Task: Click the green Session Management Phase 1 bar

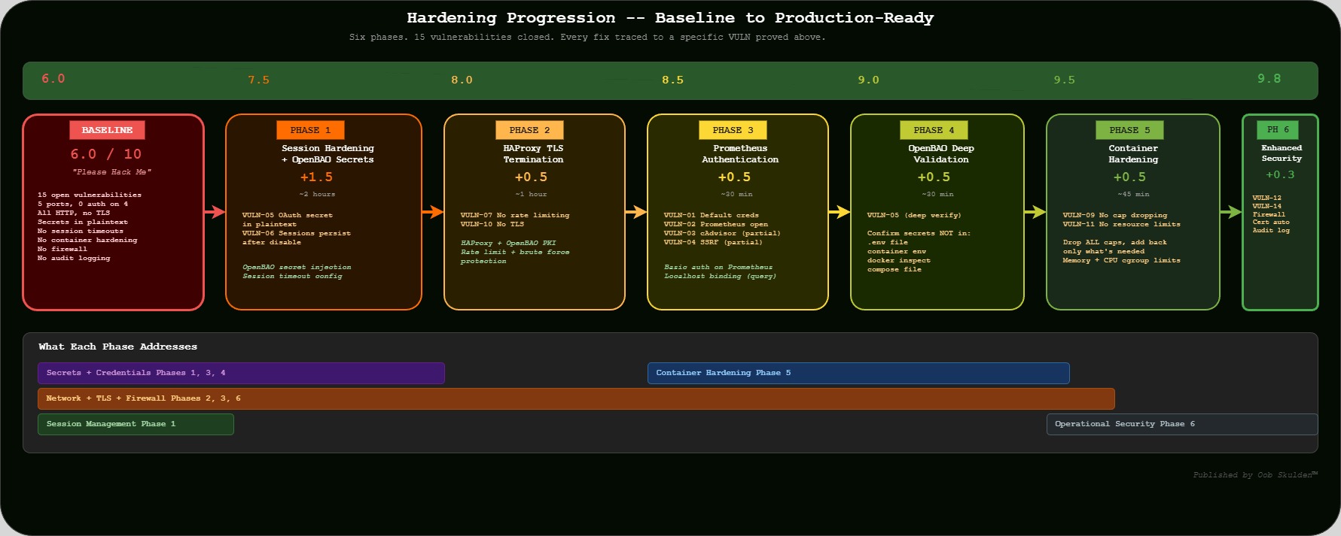Action: pos(136,424)
